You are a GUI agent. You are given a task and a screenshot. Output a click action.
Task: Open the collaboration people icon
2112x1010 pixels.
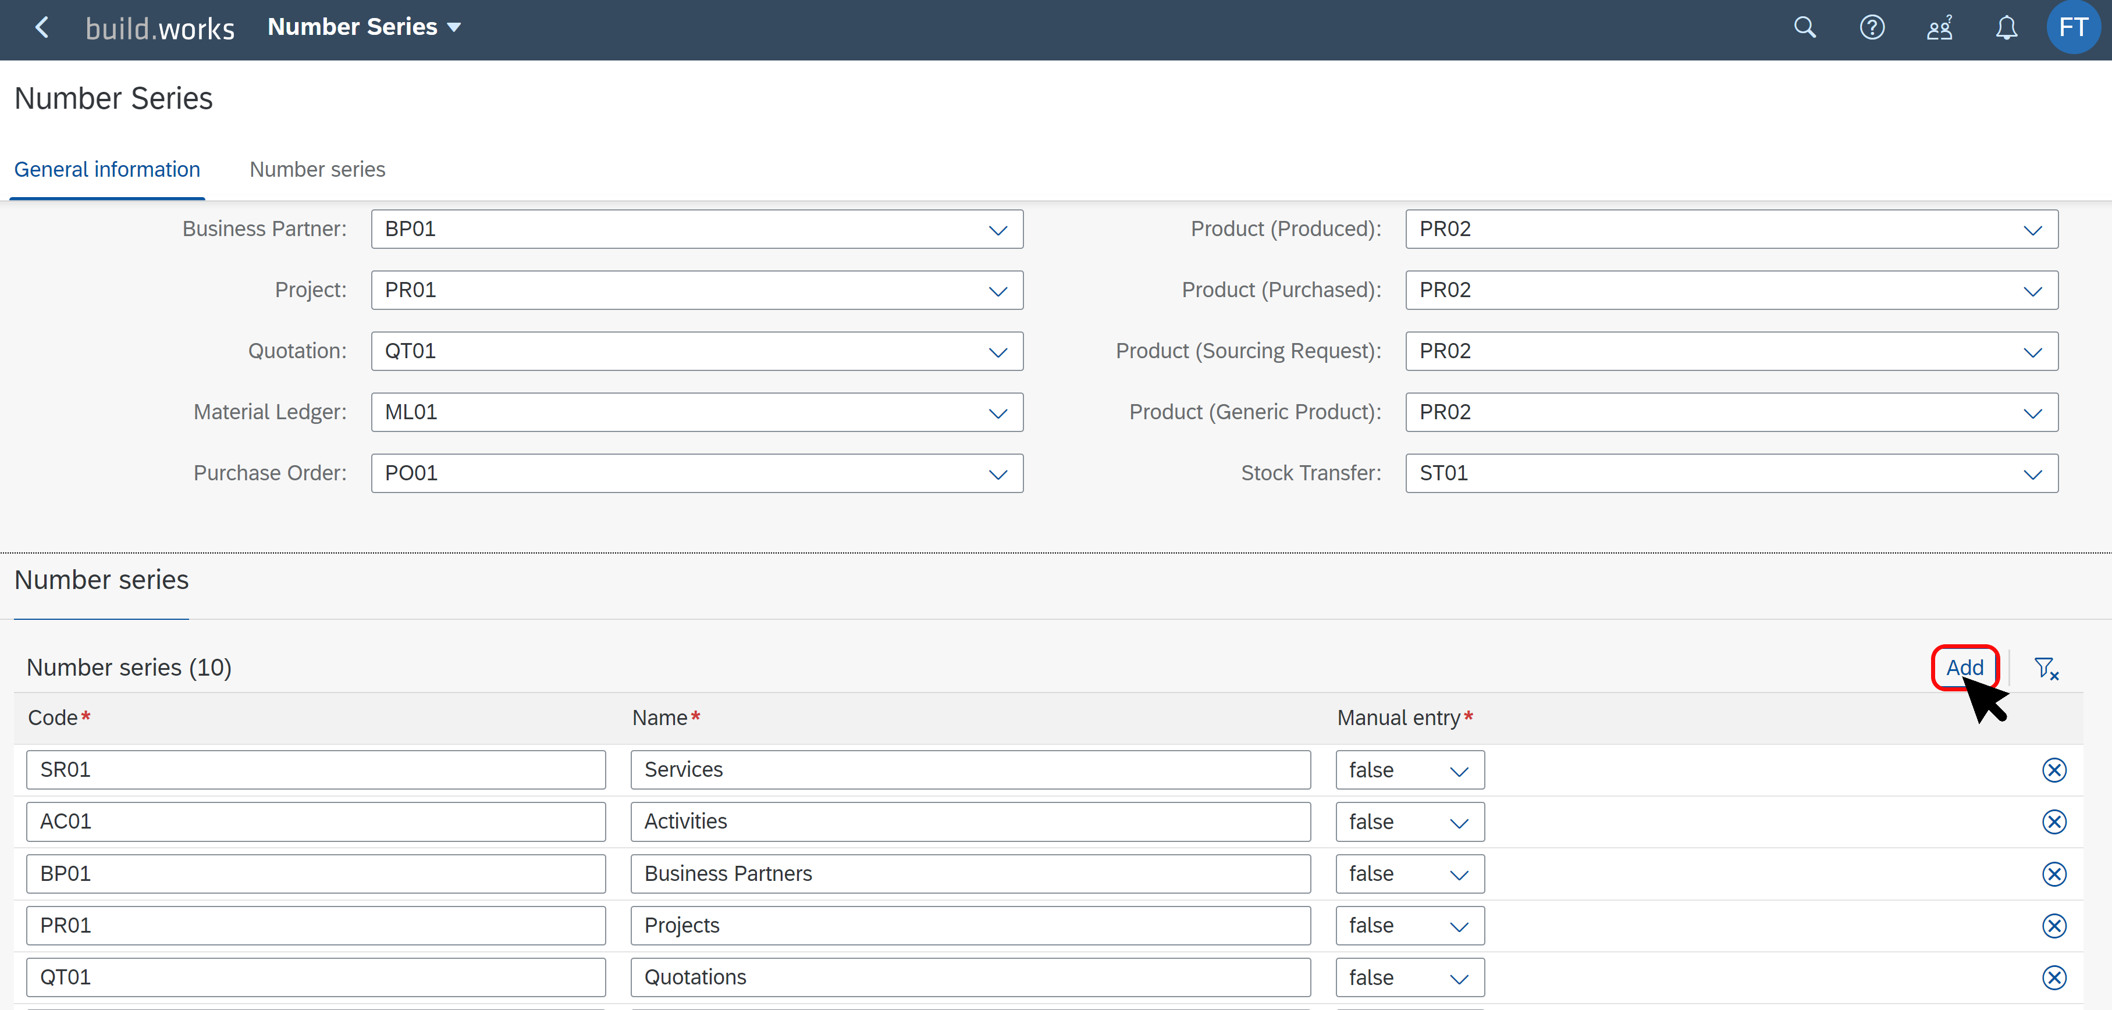coord(1939,28)
